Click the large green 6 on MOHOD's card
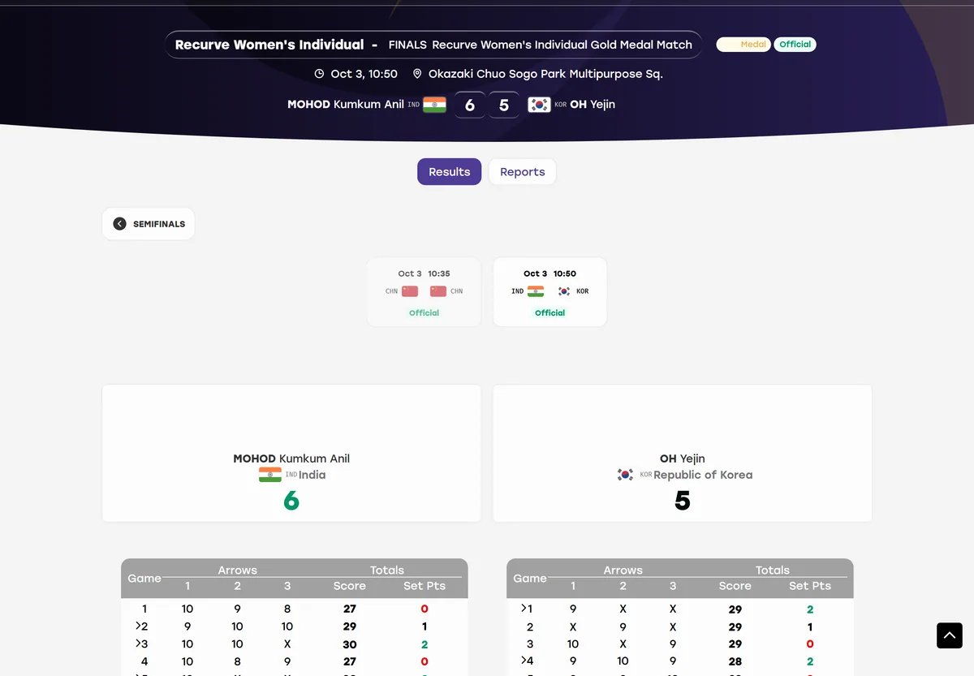 pos(291,502)
